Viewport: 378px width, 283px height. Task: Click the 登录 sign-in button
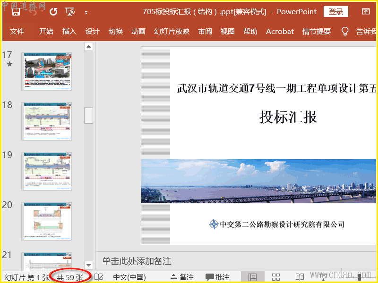click(x=336, y=12)
